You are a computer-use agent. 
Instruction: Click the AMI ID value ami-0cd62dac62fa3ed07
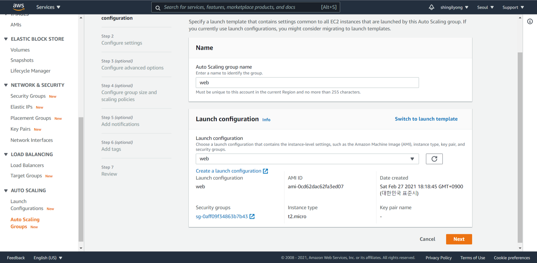315,186
